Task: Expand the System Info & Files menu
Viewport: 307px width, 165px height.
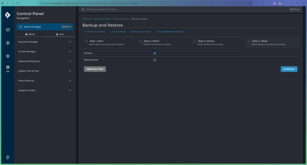Action: pyautogui.click(x=45, y=71)
